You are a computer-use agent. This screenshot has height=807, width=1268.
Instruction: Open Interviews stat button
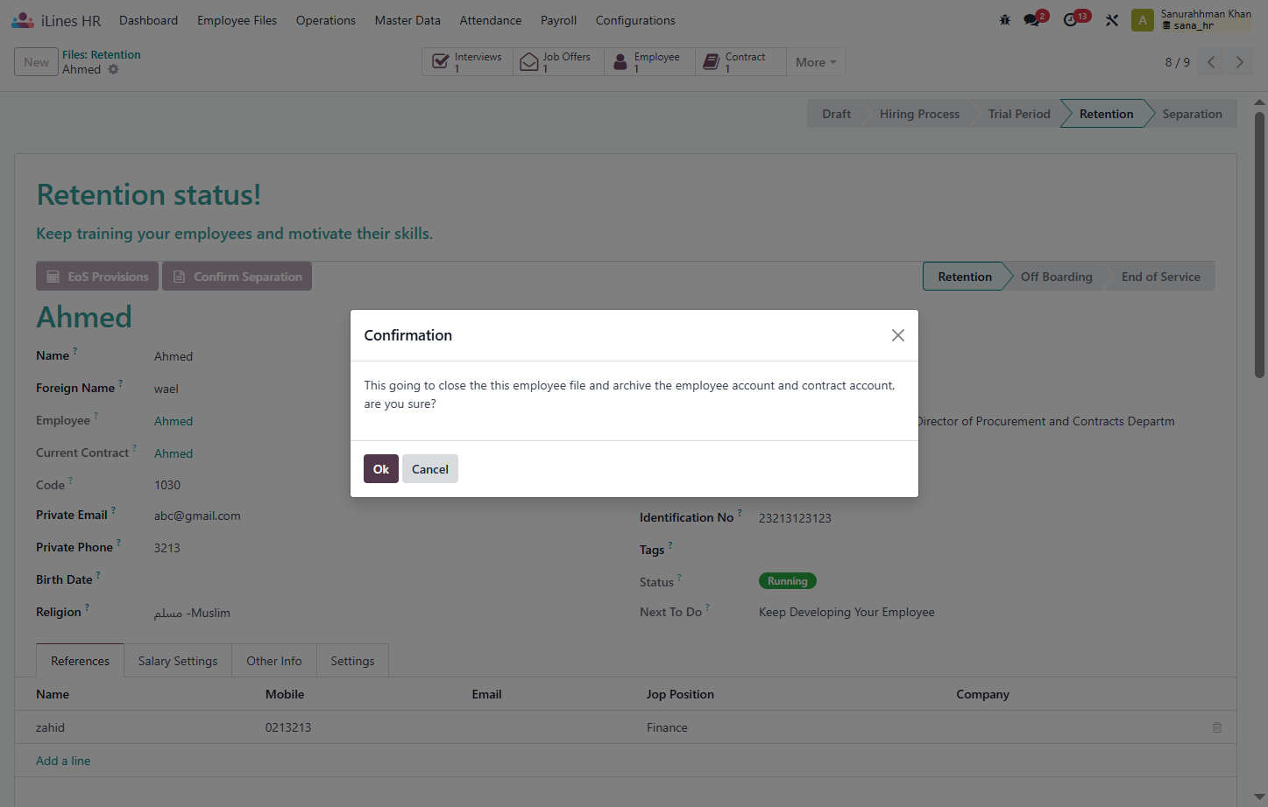click(468, 62)
